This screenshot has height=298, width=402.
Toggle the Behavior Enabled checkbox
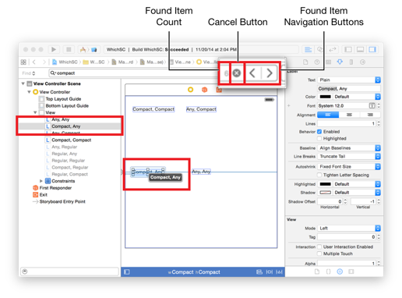click(319, 132)
